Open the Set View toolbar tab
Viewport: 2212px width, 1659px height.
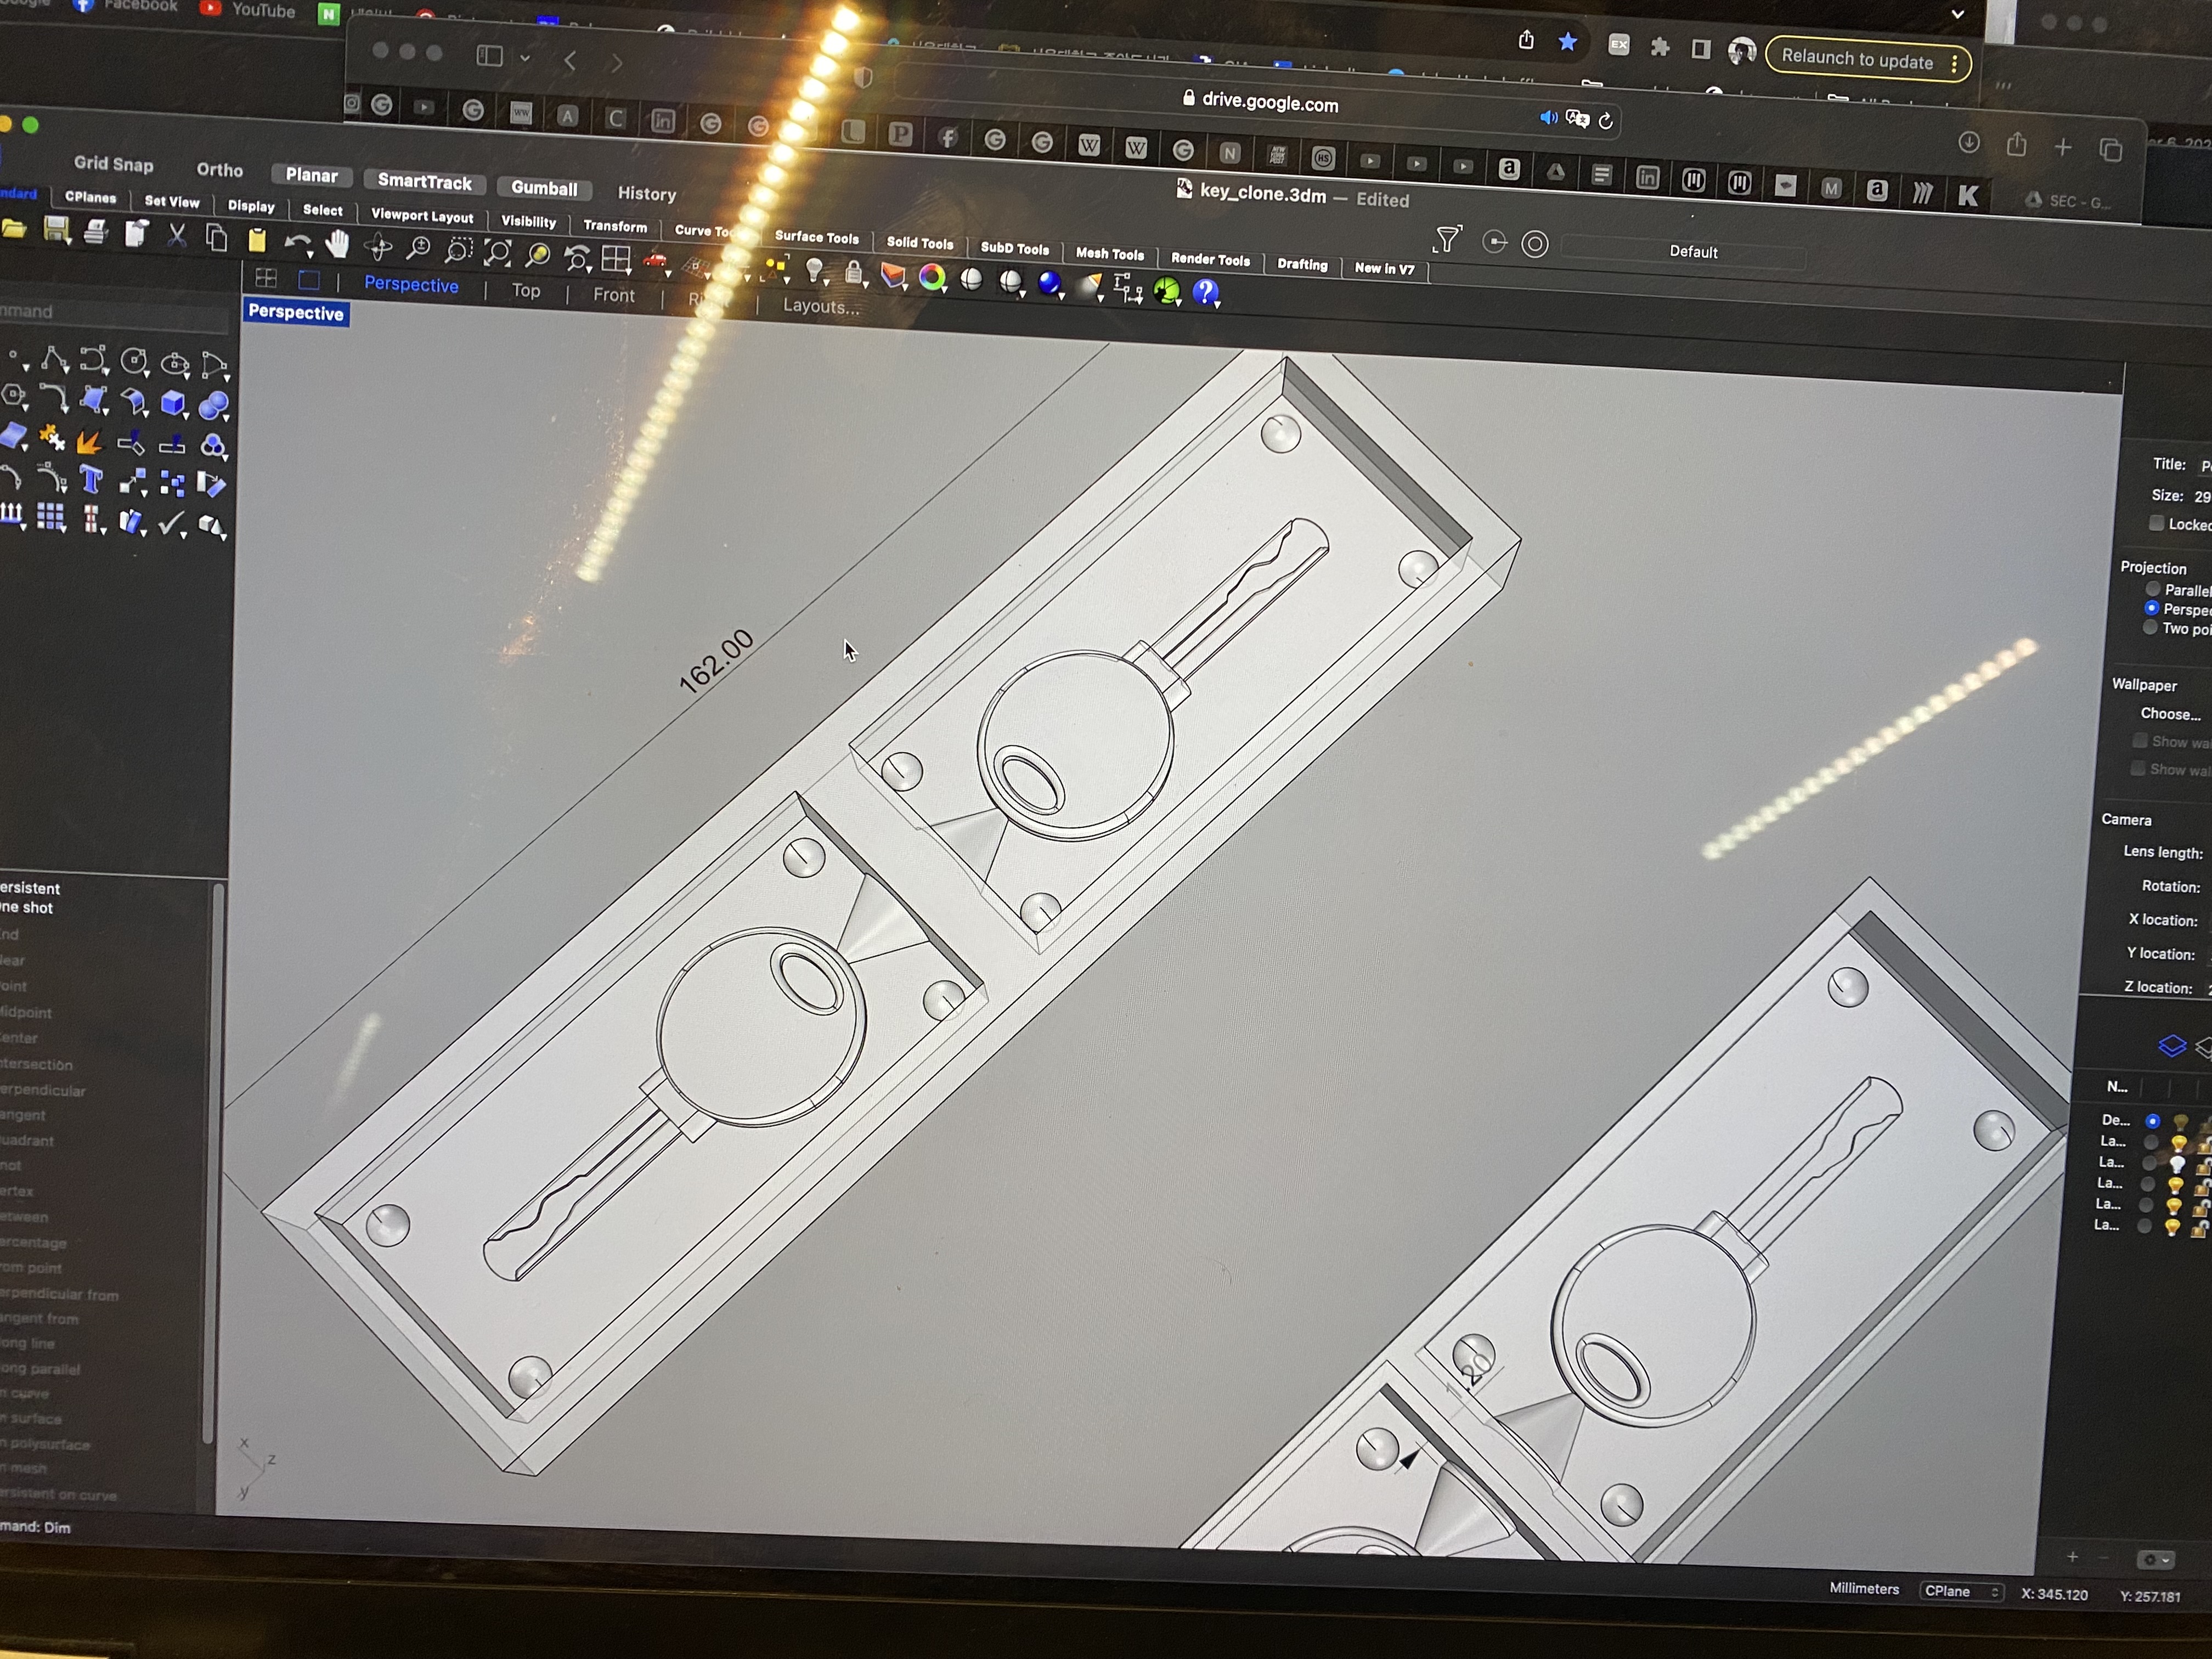172,201
